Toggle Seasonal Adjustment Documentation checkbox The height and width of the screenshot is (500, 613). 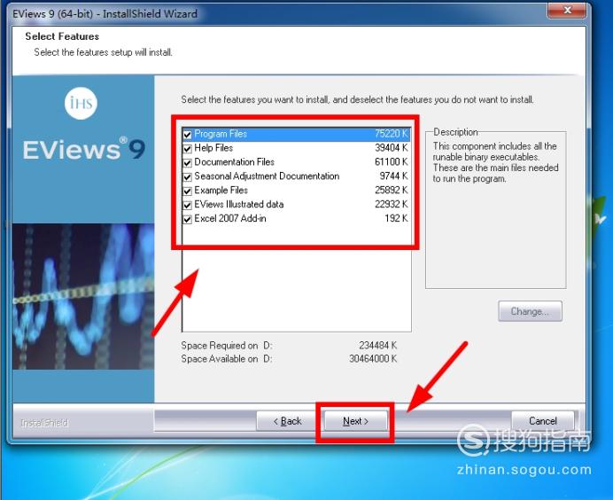pyautogui.click(x=187, y=176)
